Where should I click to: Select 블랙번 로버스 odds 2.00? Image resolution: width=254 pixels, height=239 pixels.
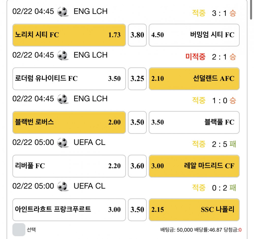tap(69, 122)
